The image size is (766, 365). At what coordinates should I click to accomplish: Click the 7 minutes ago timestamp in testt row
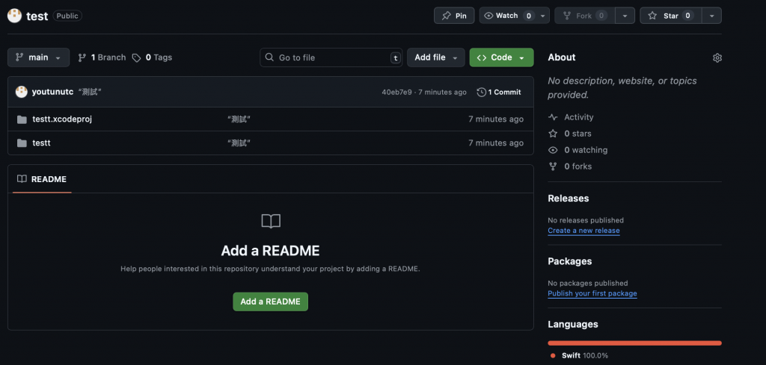(496, 143)
